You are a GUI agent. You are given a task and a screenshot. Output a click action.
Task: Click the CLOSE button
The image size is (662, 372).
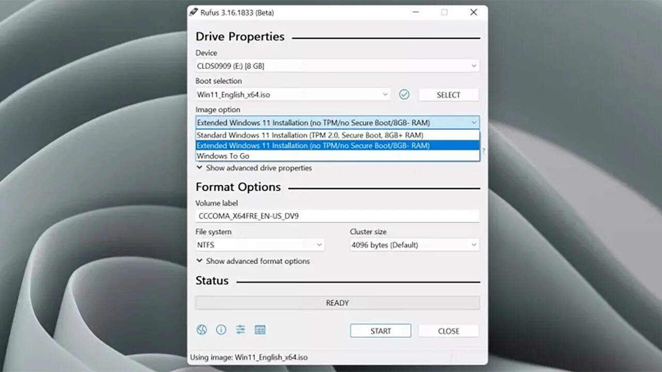click(x=448, y=331)
